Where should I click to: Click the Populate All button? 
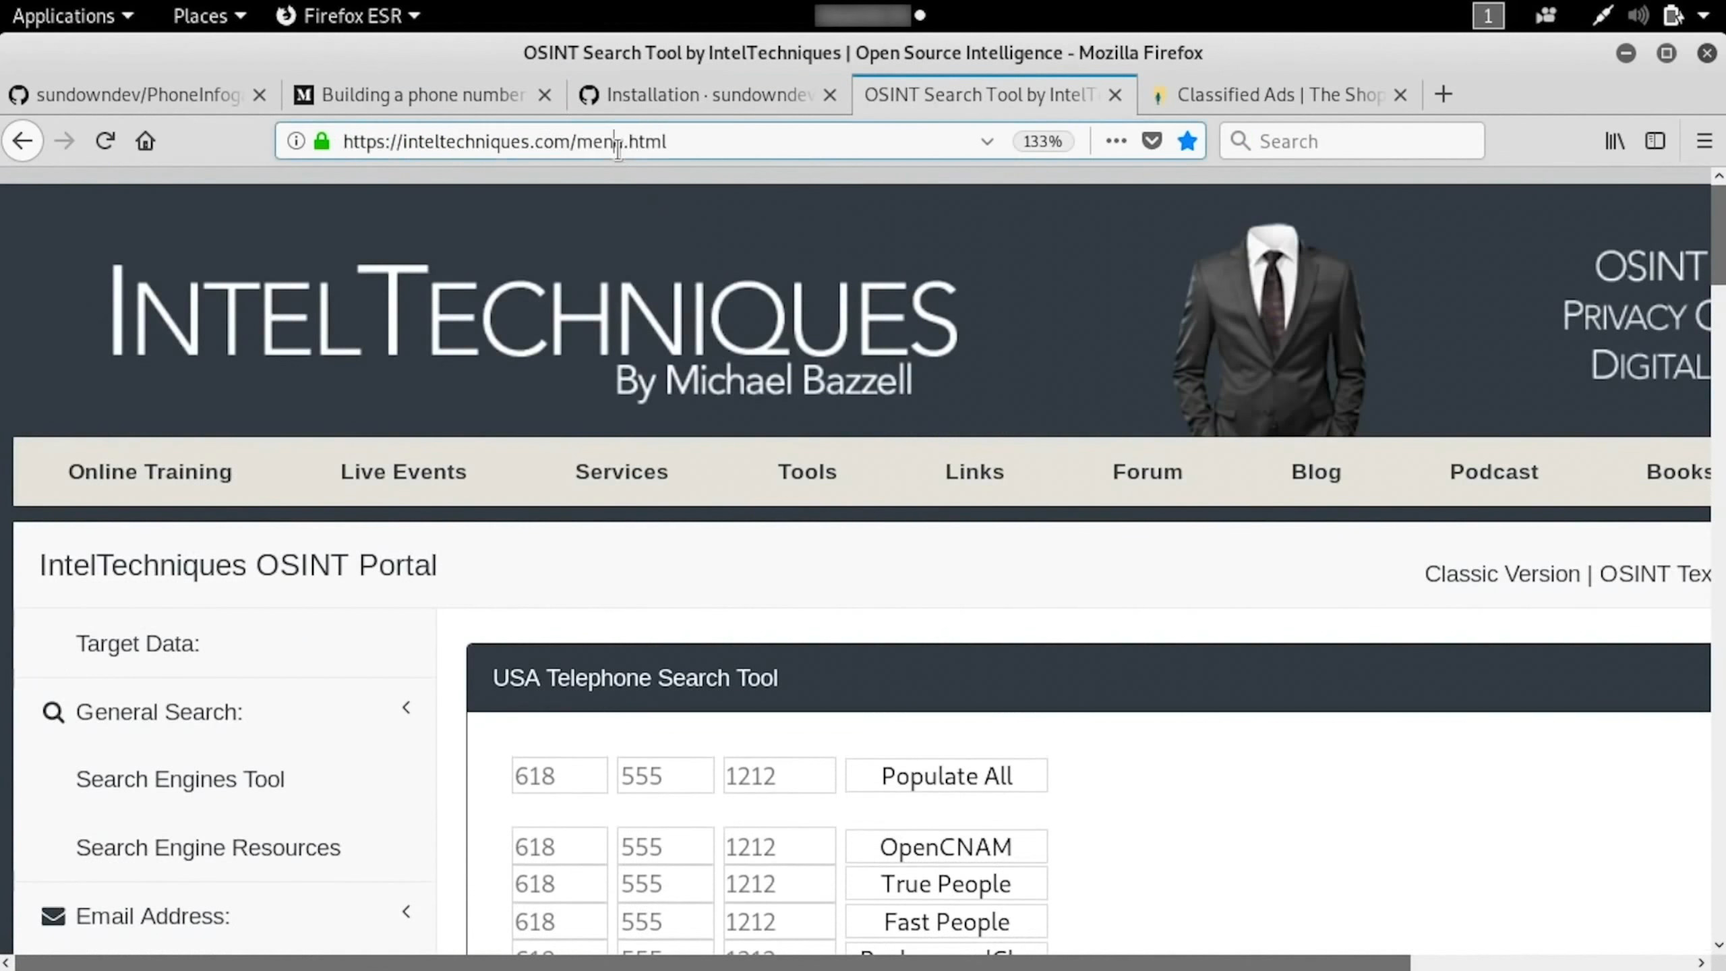[947, 775]
